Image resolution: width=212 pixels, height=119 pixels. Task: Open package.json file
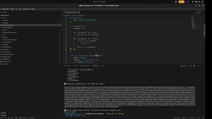point(6,57)
